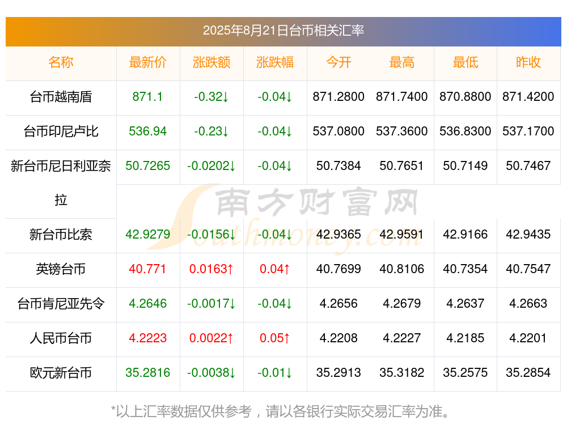
Task: Select the row name '新台币尼日利亚奈拉'
Action: coord(61,183)
